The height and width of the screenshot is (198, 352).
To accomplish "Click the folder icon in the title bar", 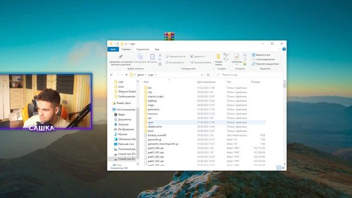I will pos(111,43).
